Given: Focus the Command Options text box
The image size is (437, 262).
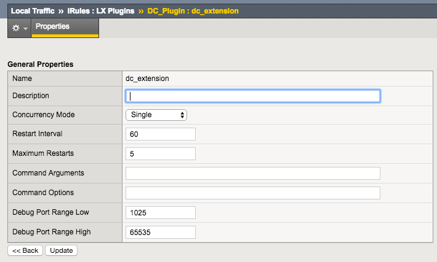Looking at the screenshot, I should [252, 193].
